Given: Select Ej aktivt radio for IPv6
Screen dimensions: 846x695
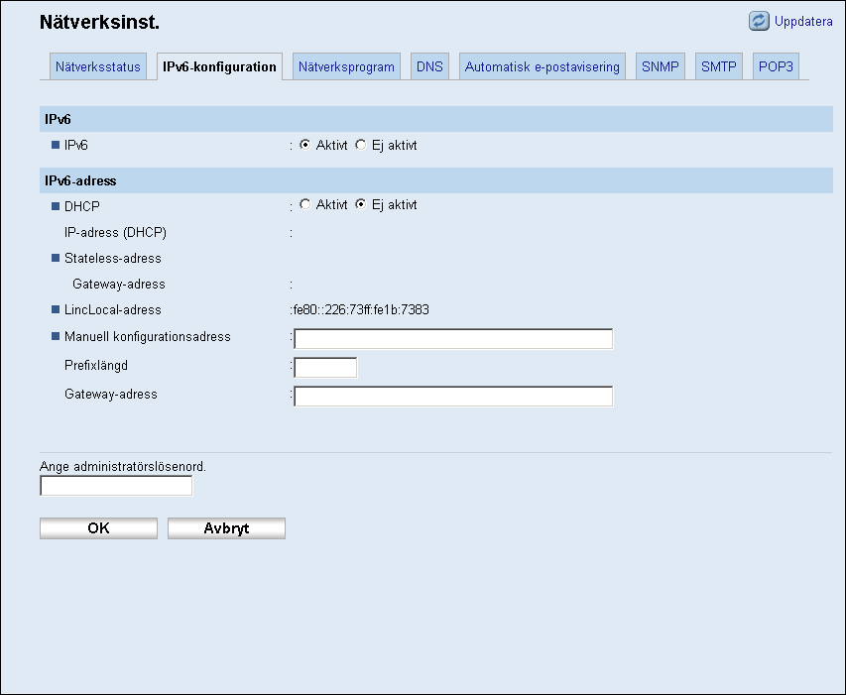Looking at the screenshot, I should (360, 145).
